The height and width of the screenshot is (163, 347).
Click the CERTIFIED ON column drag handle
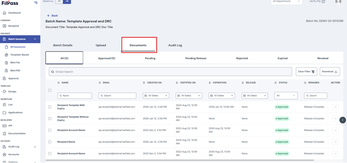177,83
